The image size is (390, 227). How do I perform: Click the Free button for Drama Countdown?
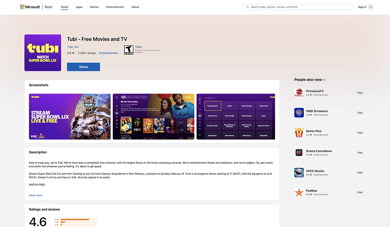coord(360,153)
